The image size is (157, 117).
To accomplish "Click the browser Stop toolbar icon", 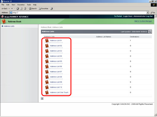I will 18,8.
